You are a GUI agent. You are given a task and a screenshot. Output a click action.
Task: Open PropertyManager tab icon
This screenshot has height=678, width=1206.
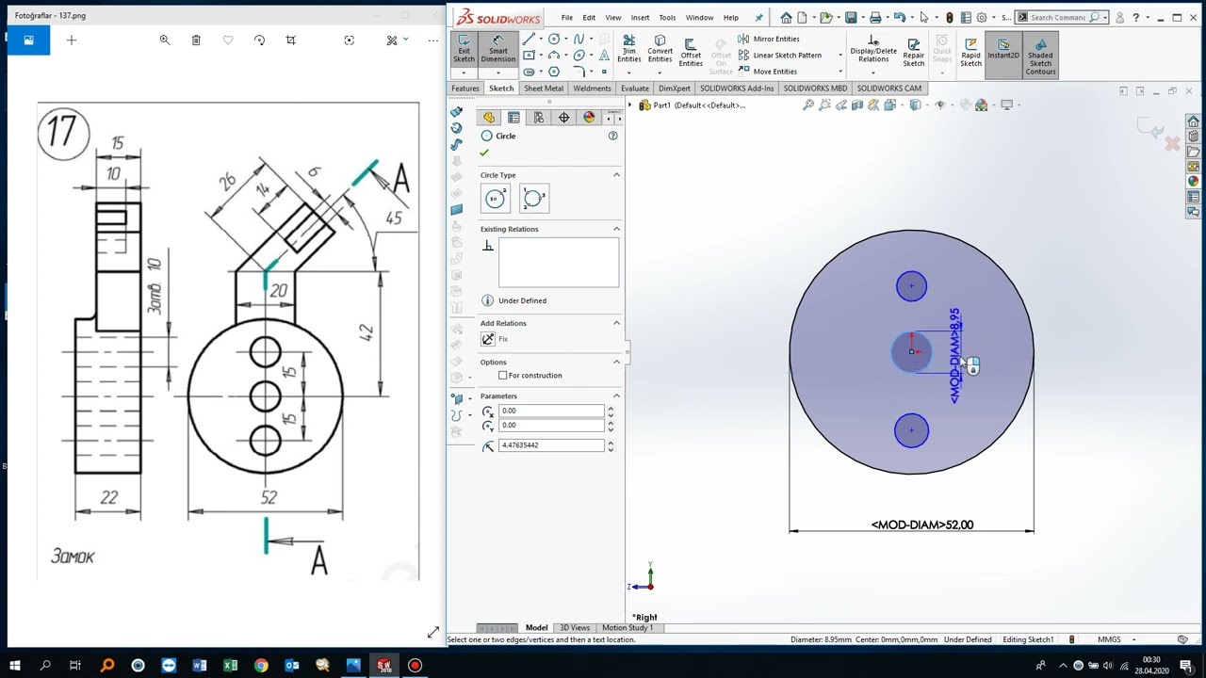tap(513, 118)
